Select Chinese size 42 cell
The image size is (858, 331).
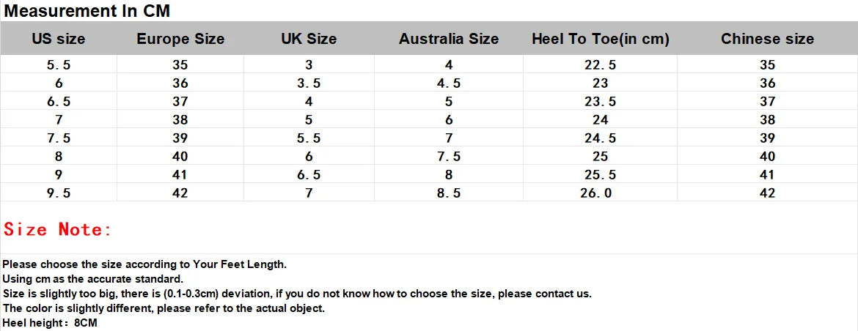pos(768,193)
